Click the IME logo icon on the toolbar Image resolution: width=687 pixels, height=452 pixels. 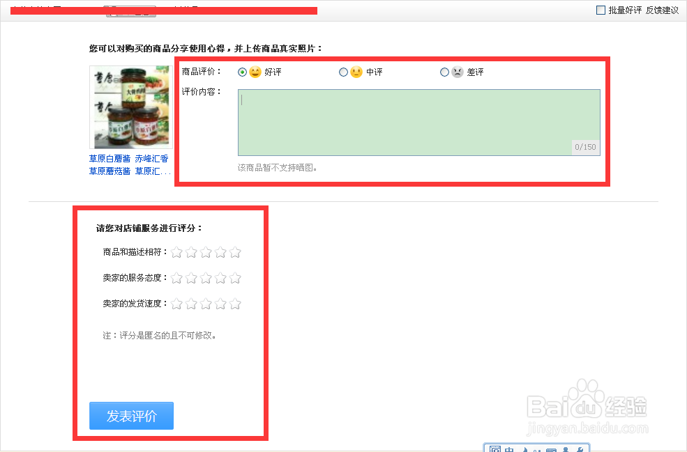point(495,449)
